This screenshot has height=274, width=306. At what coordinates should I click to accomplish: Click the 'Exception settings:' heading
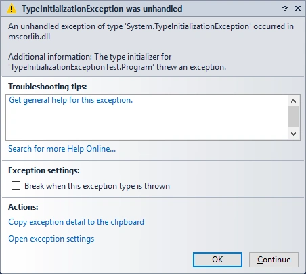pyautogui.click(x=44, y=170)
